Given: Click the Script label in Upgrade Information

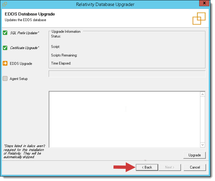Looking at the screenshot, I should [56, 47].
